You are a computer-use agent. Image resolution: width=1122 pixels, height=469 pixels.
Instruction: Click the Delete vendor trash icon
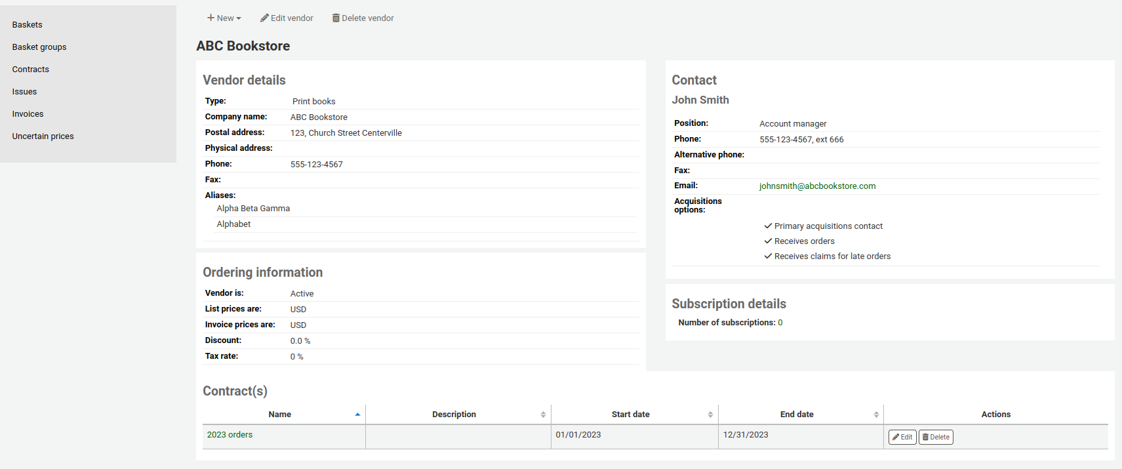pos(336,18)
